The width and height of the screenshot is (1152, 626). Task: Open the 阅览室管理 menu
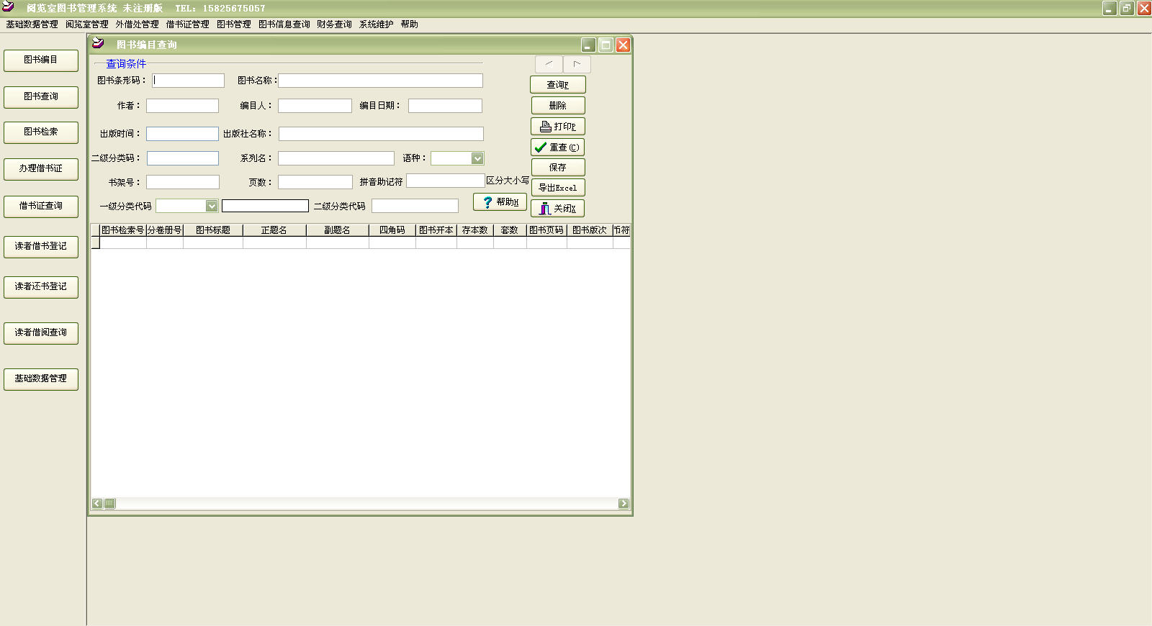87,24
